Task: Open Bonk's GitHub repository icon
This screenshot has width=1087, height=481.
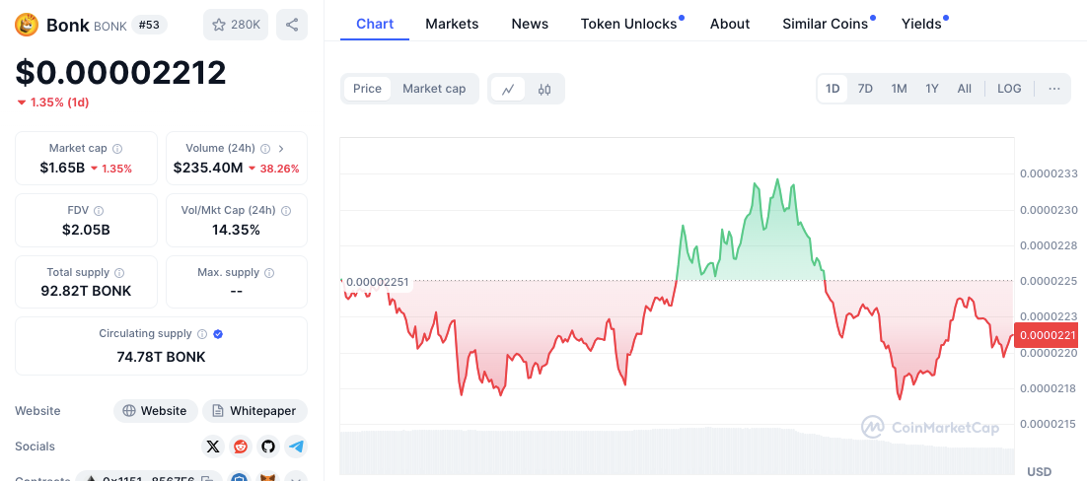Action: pyautogui.click(x=268, y=447)
